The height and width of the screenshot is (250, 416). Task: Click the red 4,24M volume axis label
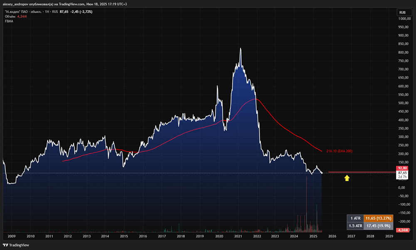402,230
